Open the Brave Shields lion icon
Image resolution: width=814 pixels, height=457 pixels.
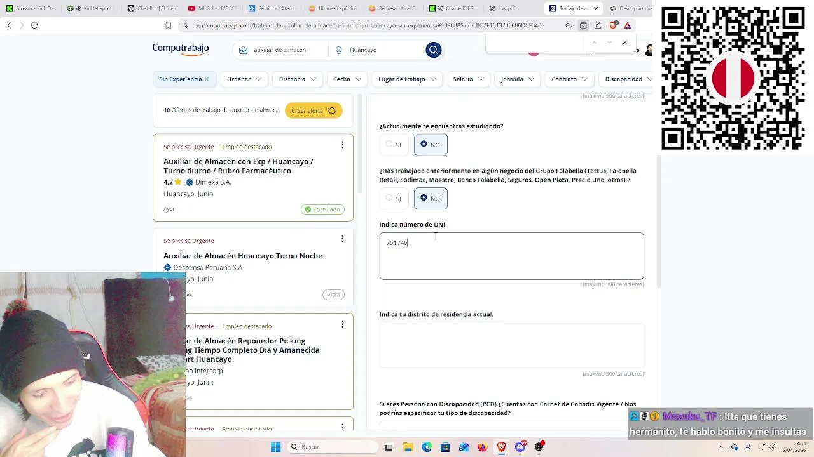(613, 25)
